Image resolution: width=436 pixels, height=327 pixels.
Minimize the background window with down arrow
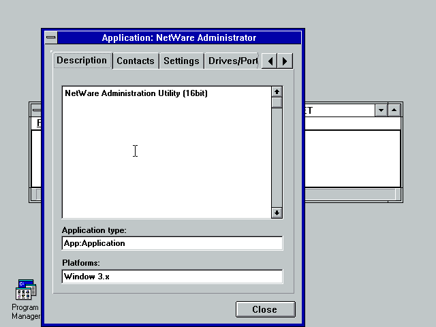(x=381, y=110)
